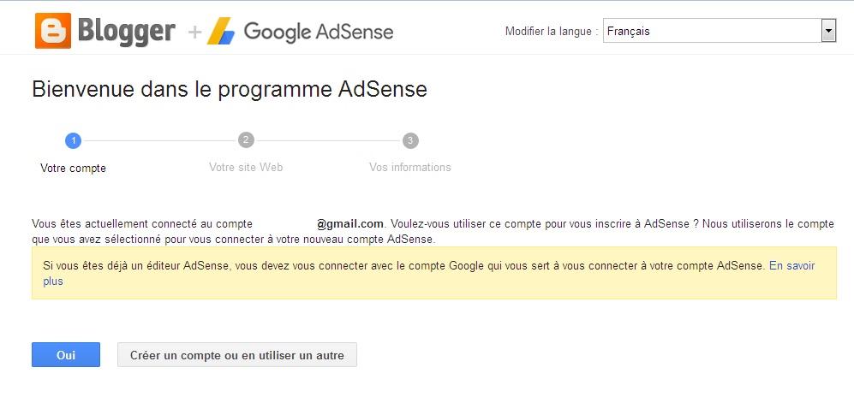Click the step 3 gray circle

[x=410, y=141]
